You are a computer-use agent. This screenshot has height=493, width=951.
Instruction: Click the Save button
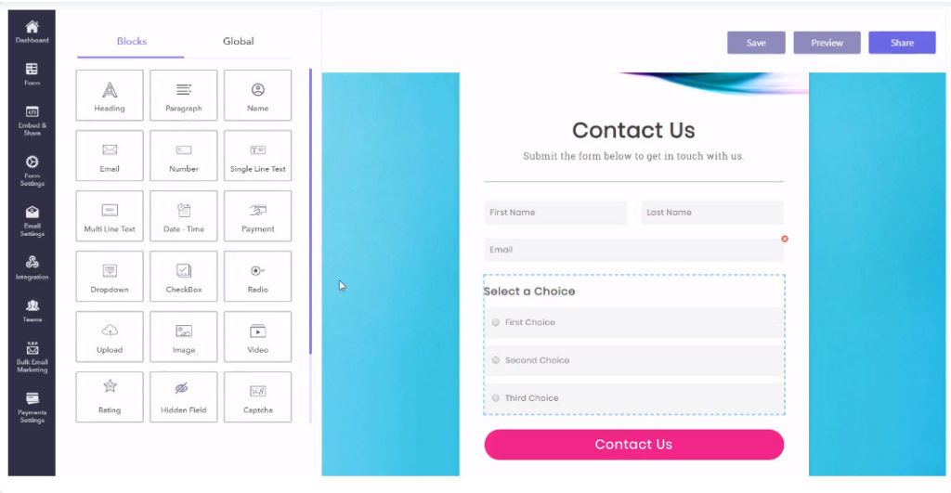tap(756, 43)
